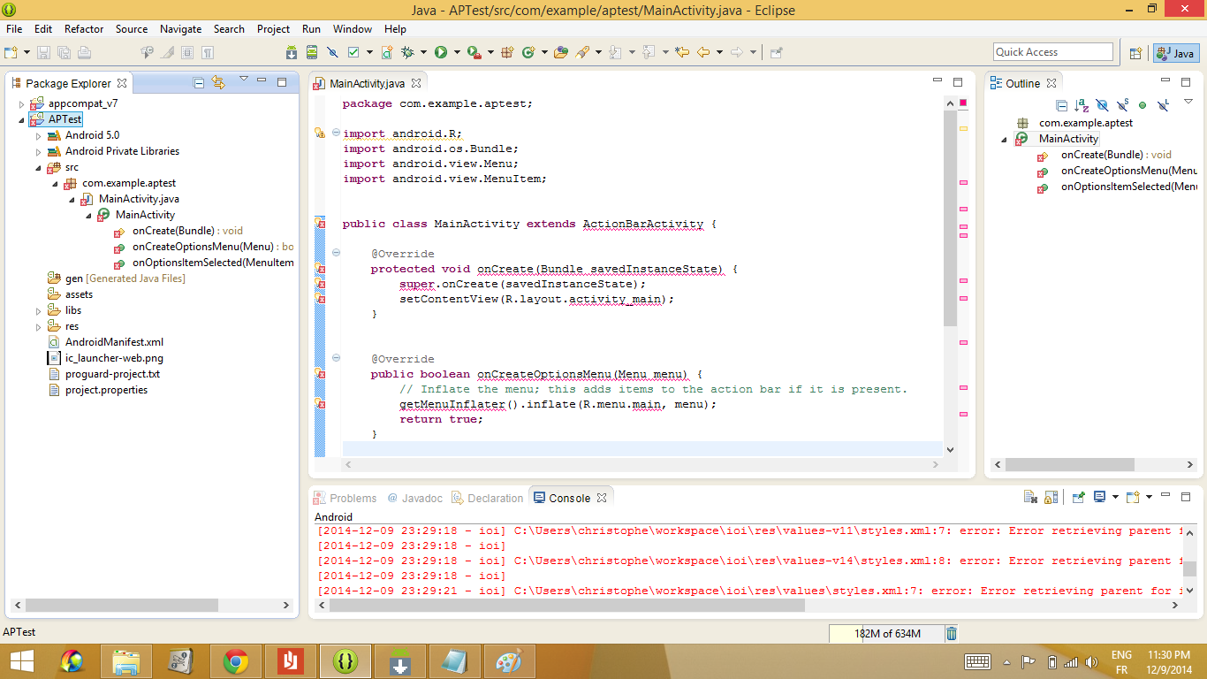Image resolution: width=1207 pixels, height=679 pixels.
Task: Collapse the APTest project node
Action: tap(22, 119)
